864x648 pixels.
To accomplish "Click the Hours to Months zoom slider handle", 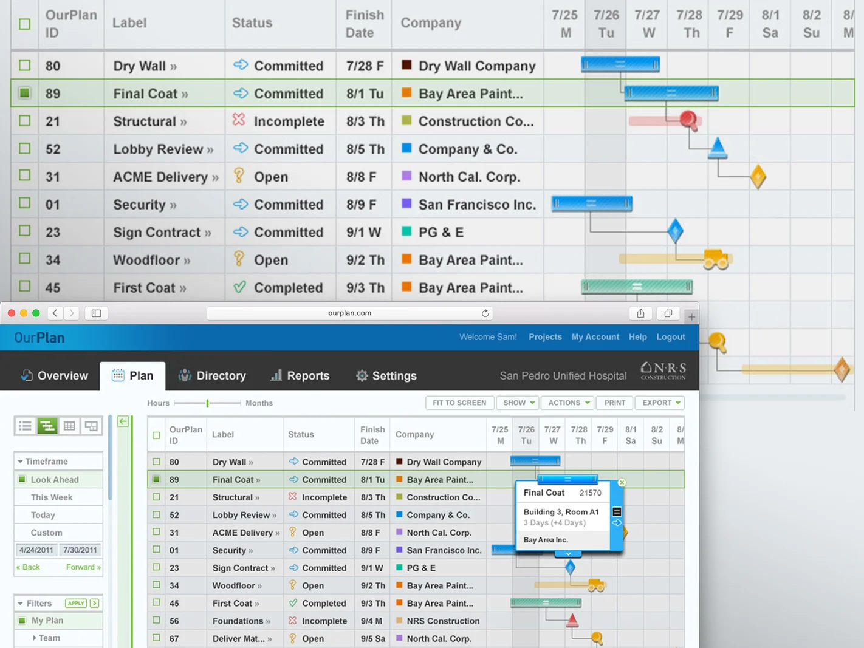I will point(207,403).
